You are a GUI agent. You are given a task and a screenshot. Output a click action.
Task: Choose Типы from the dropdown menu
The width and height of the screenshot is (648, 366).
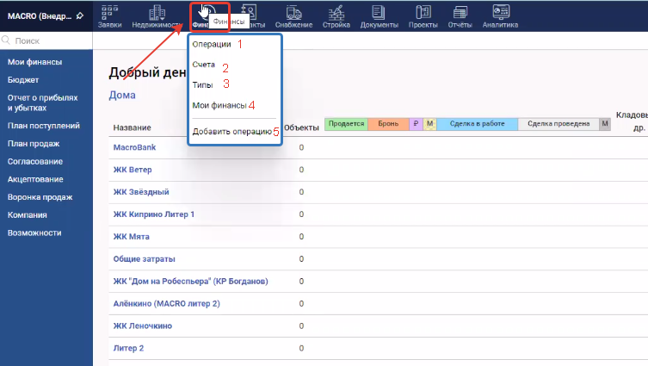[203, 84]
